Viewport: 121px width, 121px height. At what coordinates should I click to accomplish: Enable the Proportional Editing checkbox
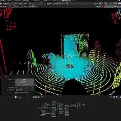16,93
